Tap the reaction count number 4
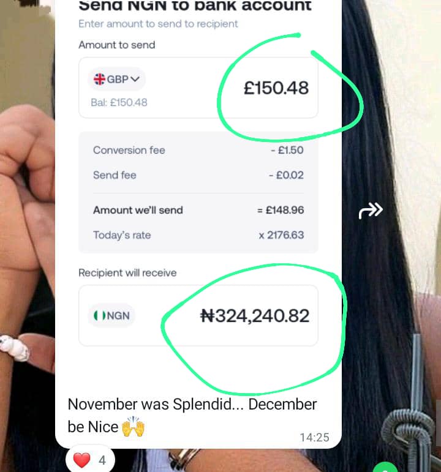Viewport: 441px width, 472px height. coord(102,460)
